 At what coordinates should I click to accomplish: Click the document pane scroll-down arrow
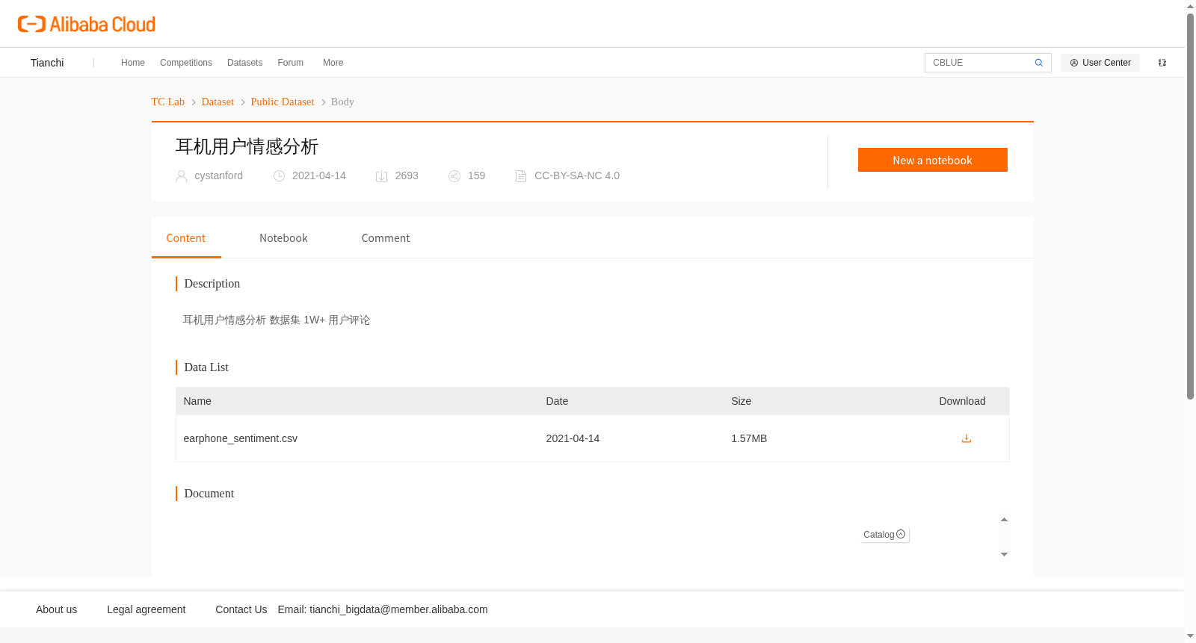point(1004,554)
